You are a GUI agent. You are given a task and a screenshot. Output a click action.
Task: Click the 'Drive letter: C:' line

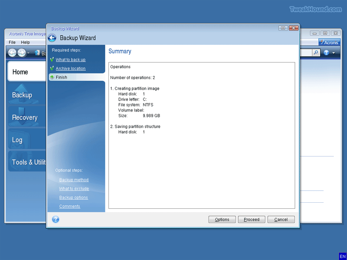point(132,99)
